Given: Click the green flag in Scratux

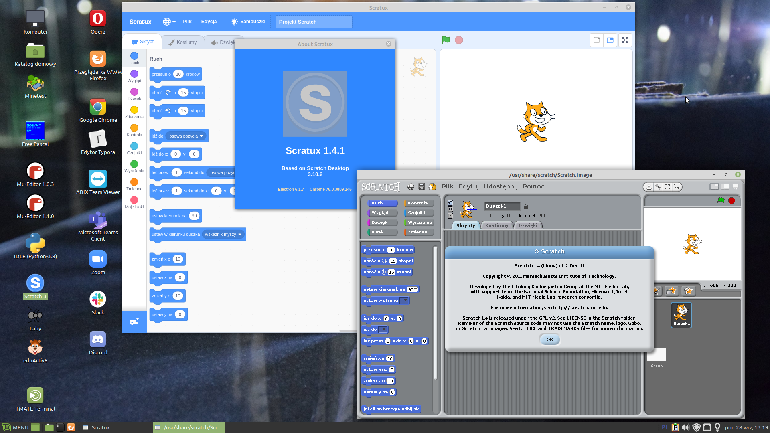Looking at the screenshot, I should pyautogui.click(x=446, y=40).
